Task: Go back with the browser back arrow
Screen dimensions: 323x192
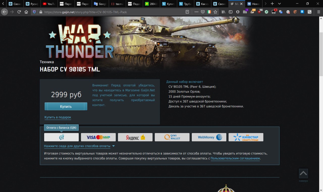Action: (x=4, y=12)
